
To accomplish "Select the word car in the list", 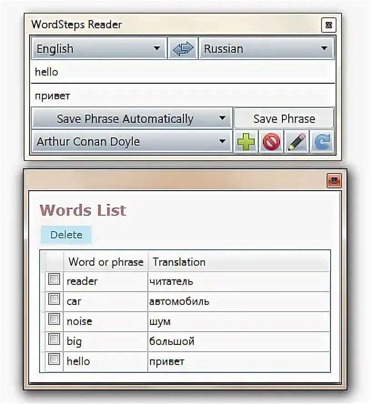I will coord(74,302).
